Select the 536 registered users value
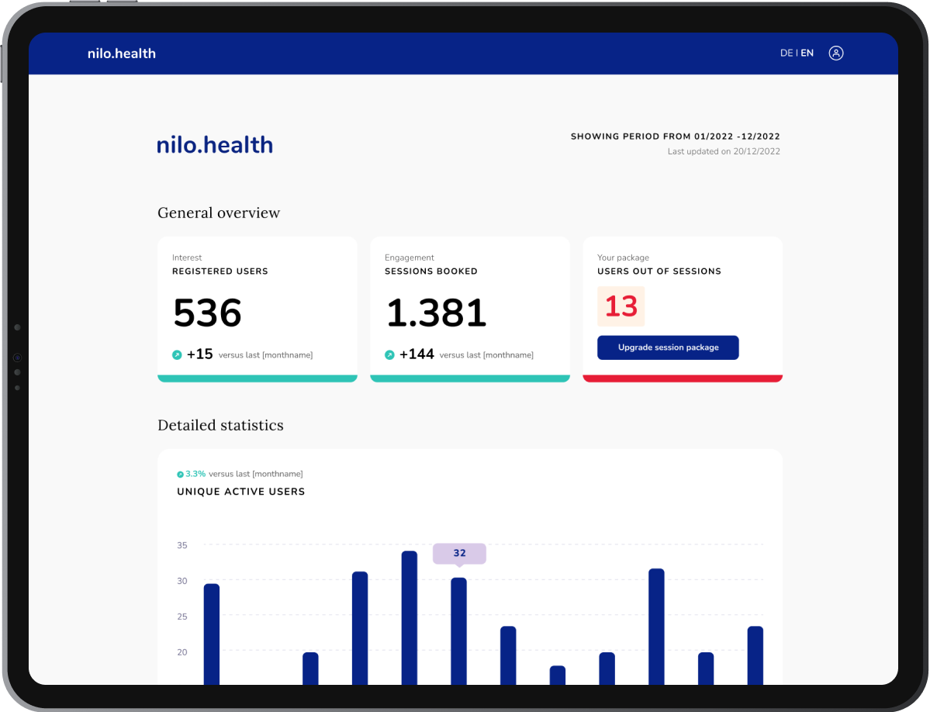 click(208, 313)
